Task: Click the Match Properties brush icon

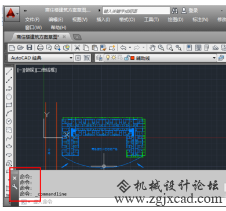Action: pos(103,48)
